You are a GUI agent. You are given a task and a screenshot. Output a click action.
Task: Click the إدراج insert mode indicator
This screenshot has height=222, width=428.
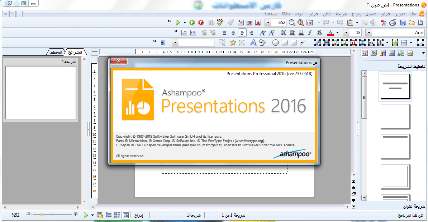pyautogui.click(x=139, y=215)
